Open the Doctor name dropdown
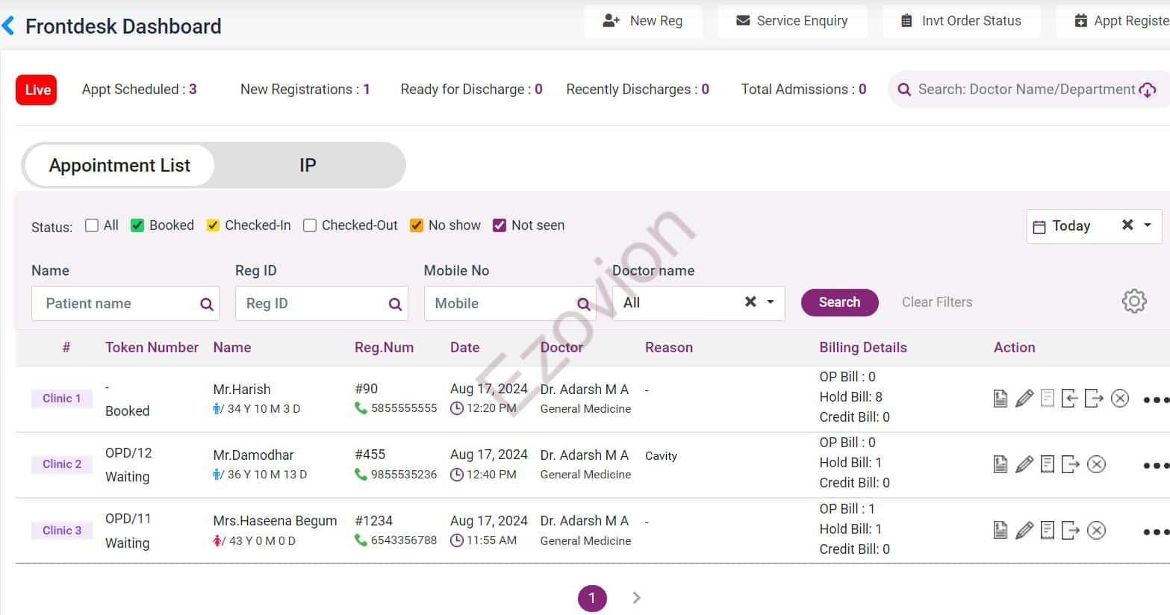The height and width of the screenshot is (615, 1170). tap(770, 302)
